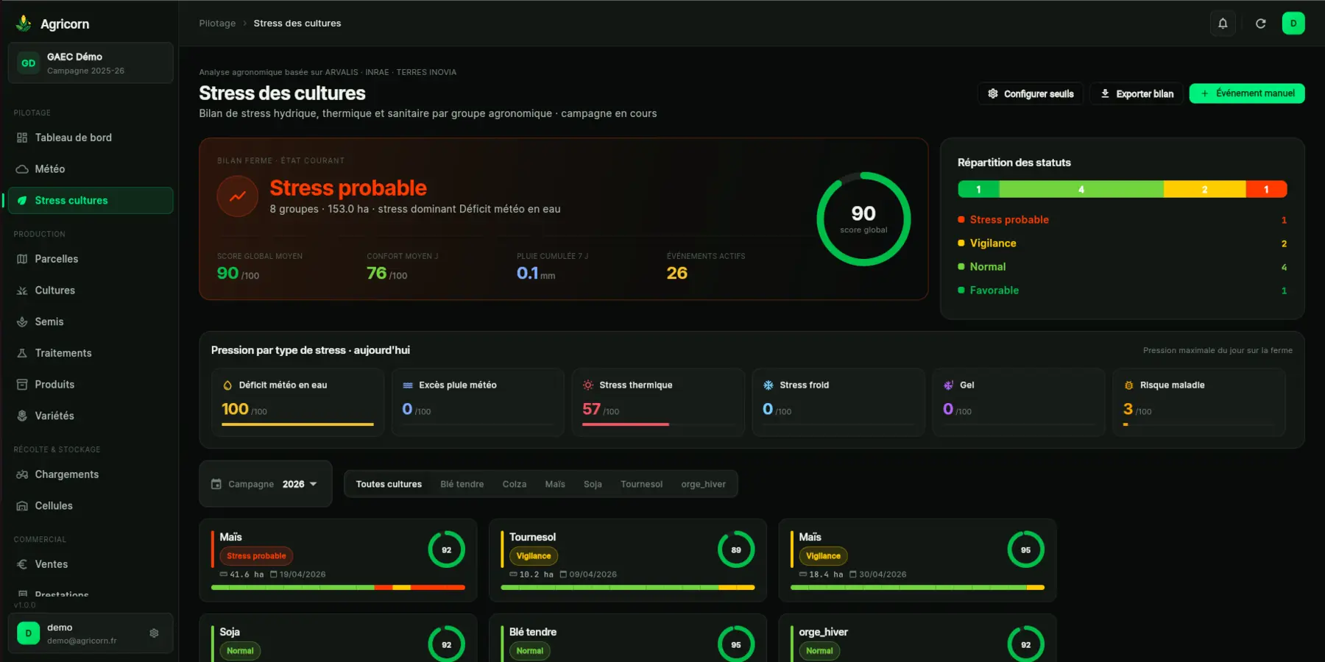The image size is (1325, 662).
Task: Select the Blé tendre culture filter
Action: (462, 484)
